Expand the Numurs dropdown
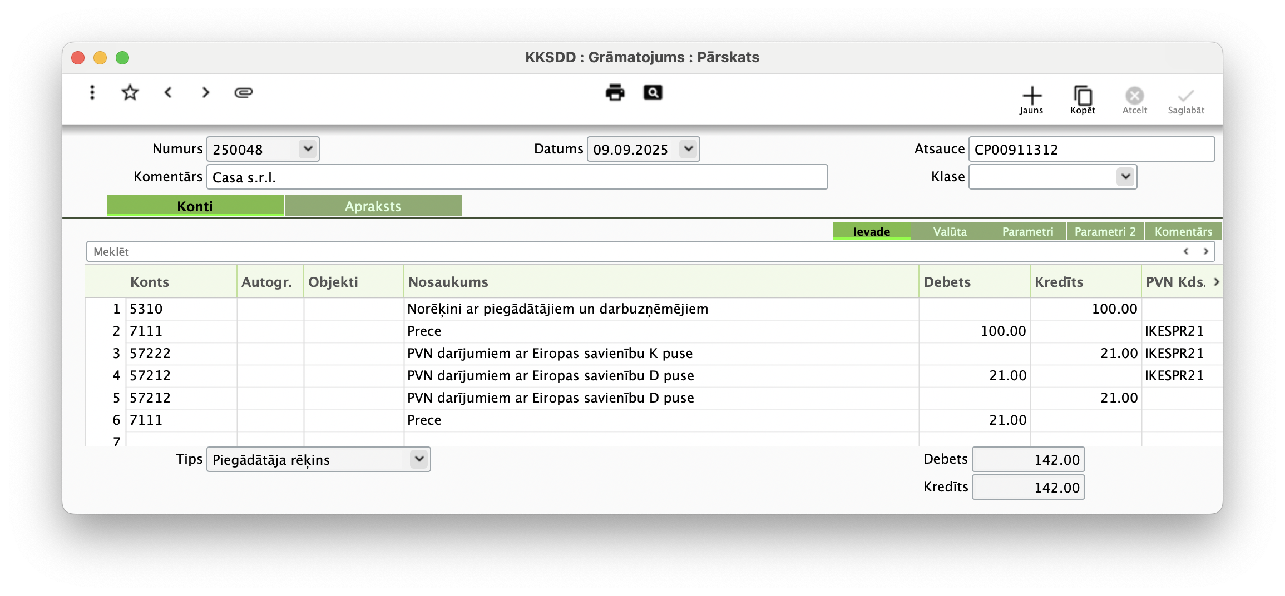The height and width of the screenshot is (596, 1285). [308, 149]
